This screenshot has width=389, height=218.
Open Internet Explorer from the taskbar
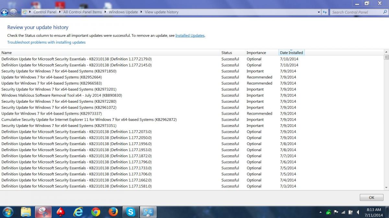(78, 212)
